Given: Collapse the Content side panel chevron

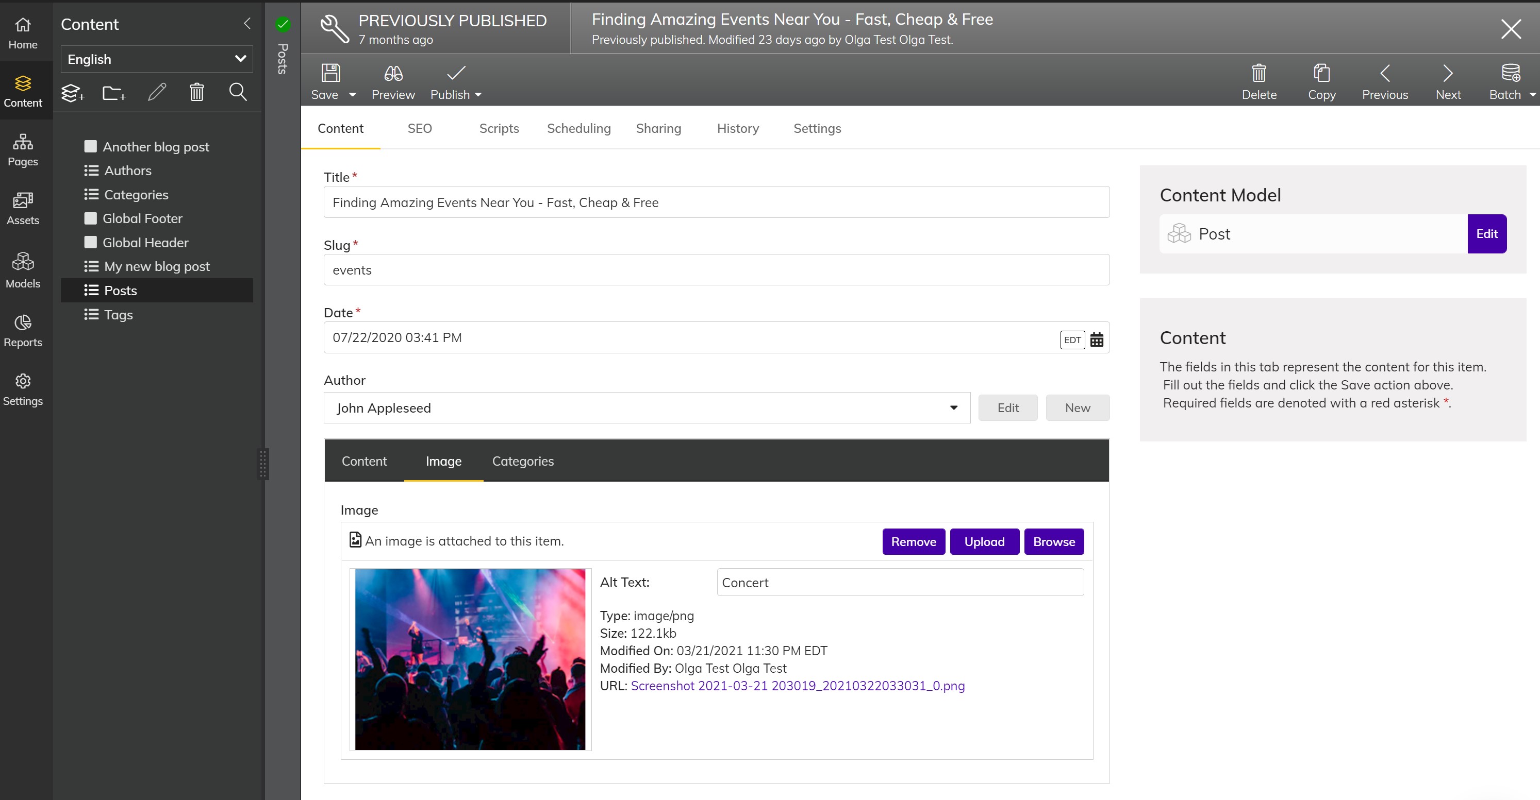Looking at the screenshot, I should [x=247, y=24].
